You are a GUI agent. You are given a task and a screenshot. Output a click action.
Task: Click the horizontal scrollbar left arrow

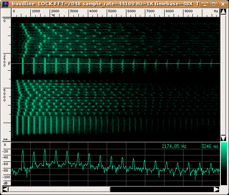6,189
